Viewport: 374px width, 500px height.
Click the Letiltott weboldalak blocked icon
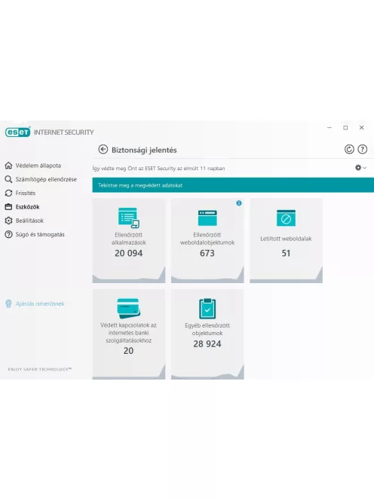pos(286,218)
